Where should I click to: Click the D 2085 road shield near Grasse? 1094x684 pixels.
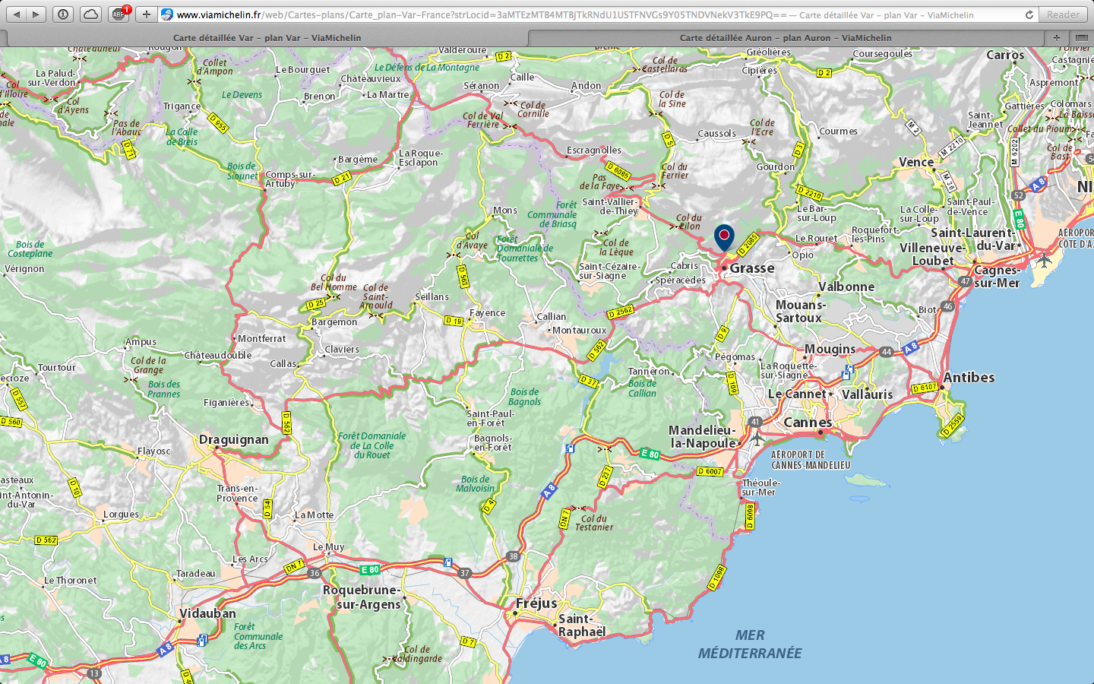pyautogui.click(x=748, y=244)
